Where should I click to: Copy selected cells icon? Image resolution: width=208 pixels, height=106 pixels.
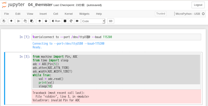coord(25,21)
